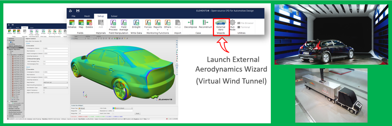Select the Map fields icon
Screen dimensions: 392x126
(x=81, y=24)
